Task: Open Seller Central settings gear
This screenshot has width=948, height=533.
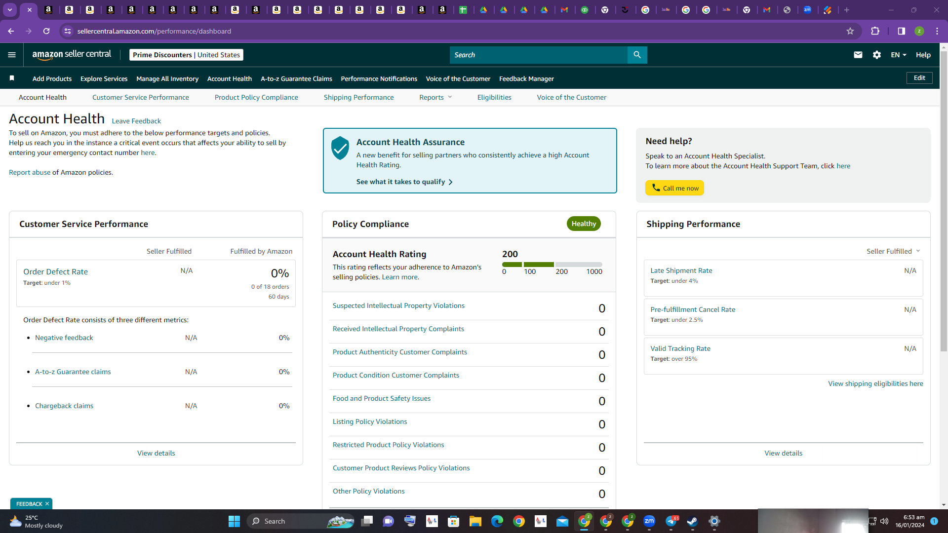Action: click(877, 55)
